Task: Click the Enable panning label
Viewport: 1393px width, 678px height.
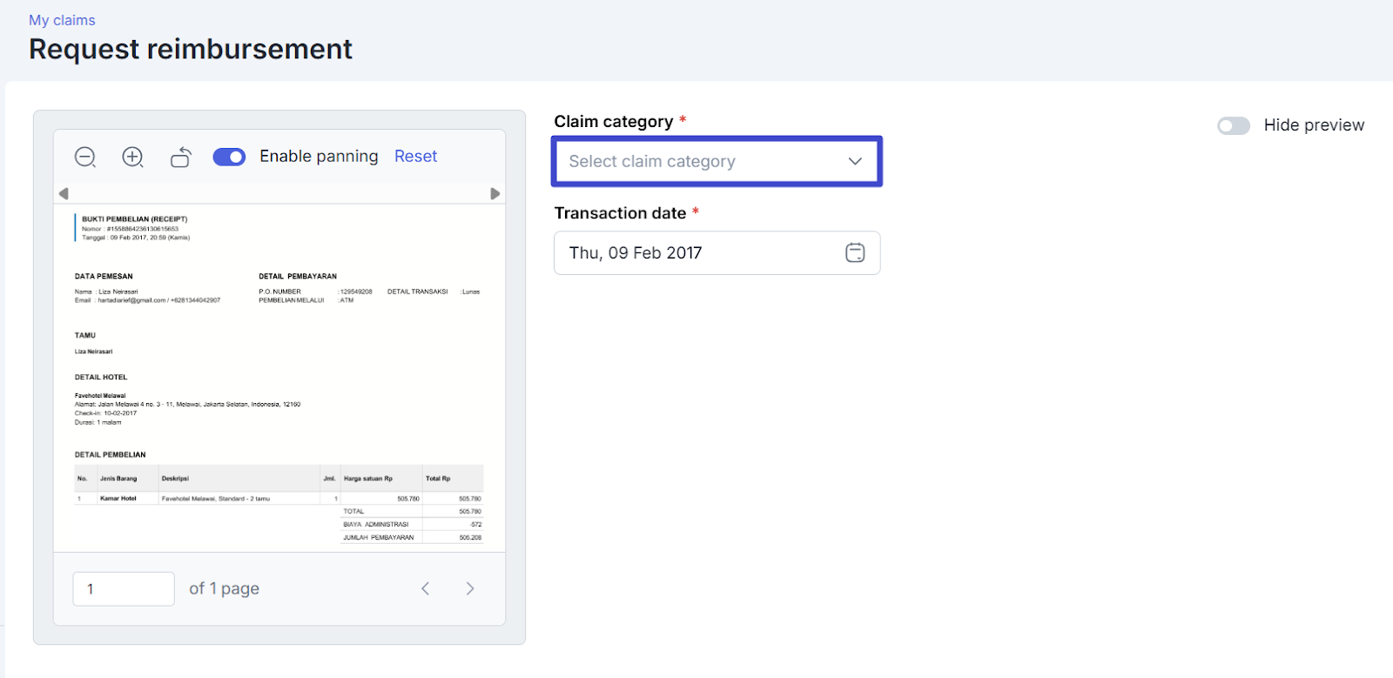Action: tap(319, 157)
